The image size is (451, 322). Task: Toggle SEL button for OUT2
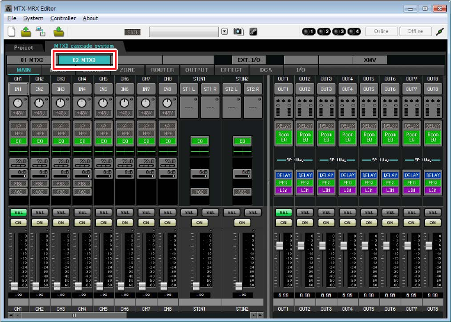point(305,212)
